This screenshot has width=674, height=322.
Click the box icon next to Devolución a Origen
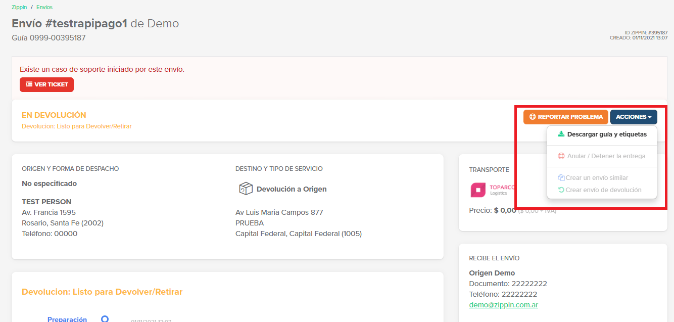(x=246, y=189)
